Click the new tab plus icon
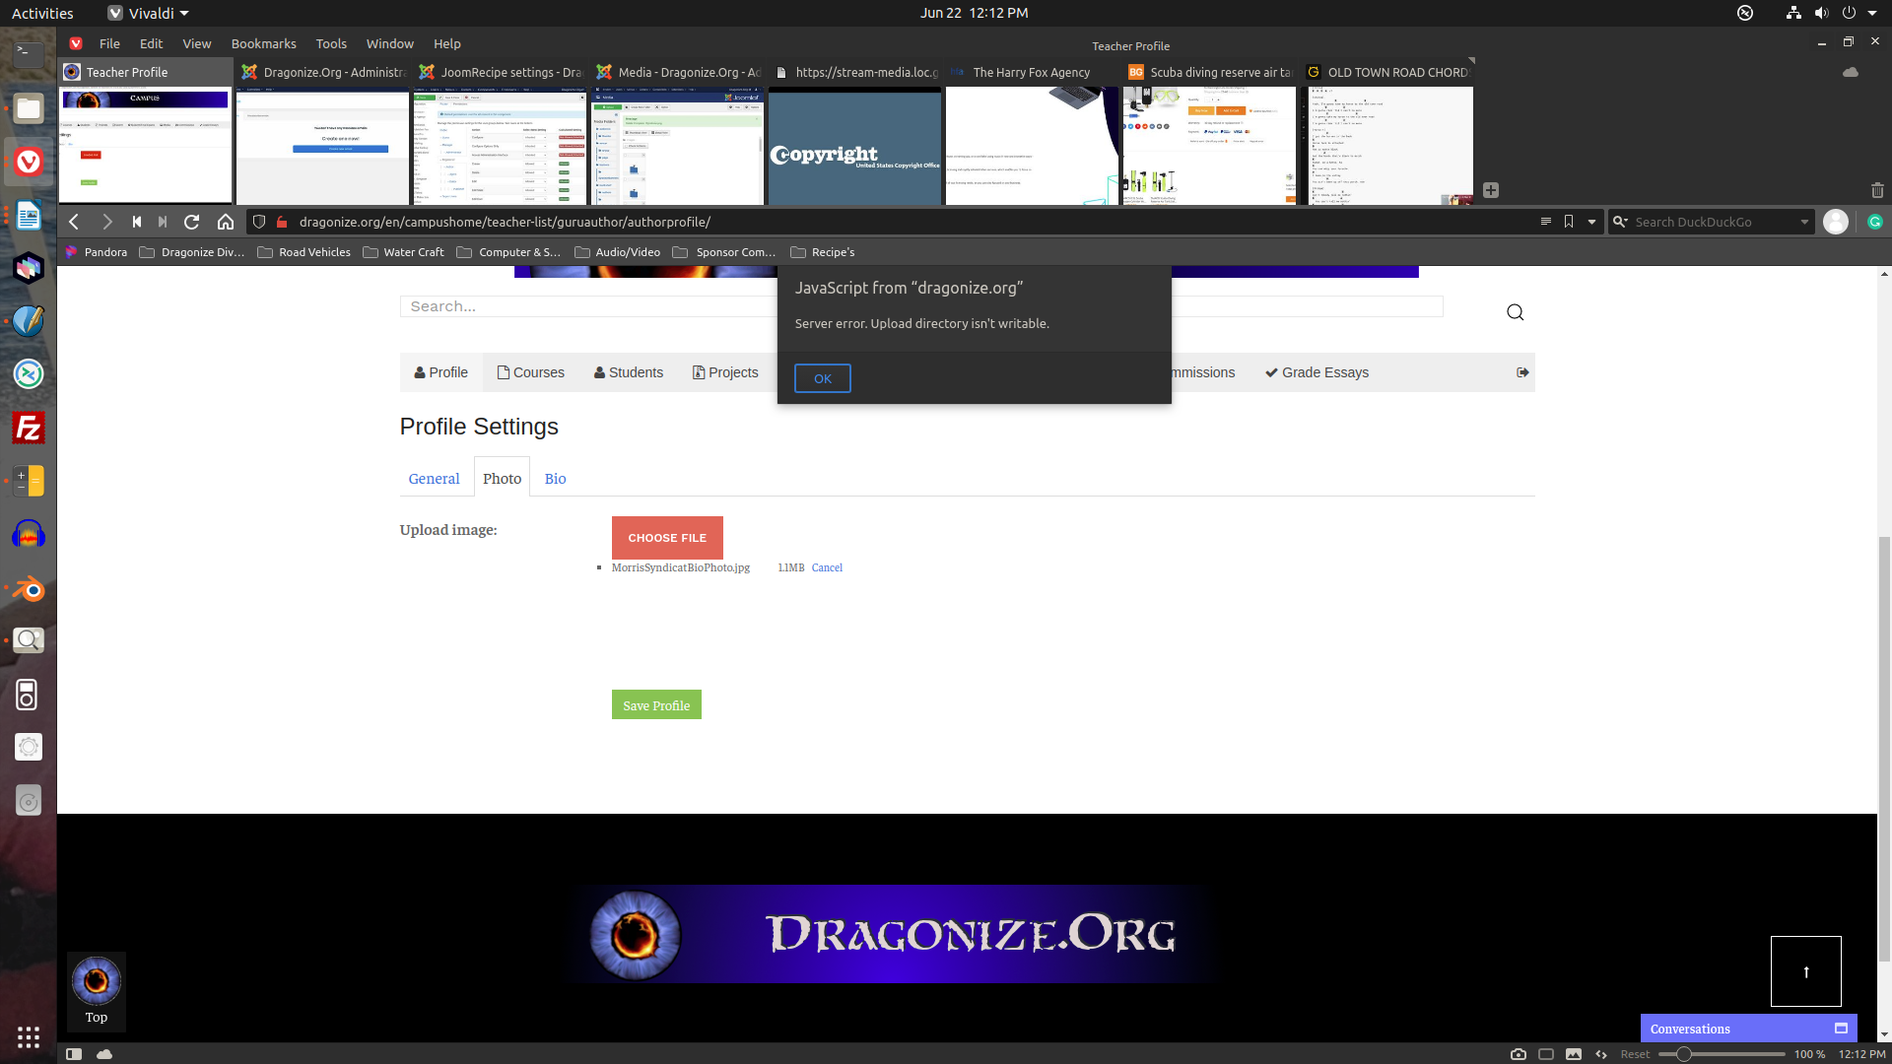This screenshot has width=1892, height=1064. pos(1491,190)
